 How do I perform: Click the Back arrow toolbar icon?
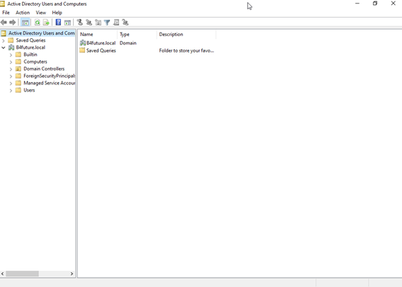[4, 23]
